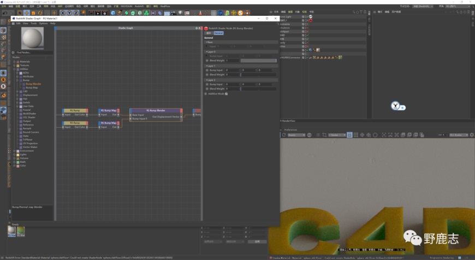Click the material preview sphere thumbnail

(x=32, y=38)
